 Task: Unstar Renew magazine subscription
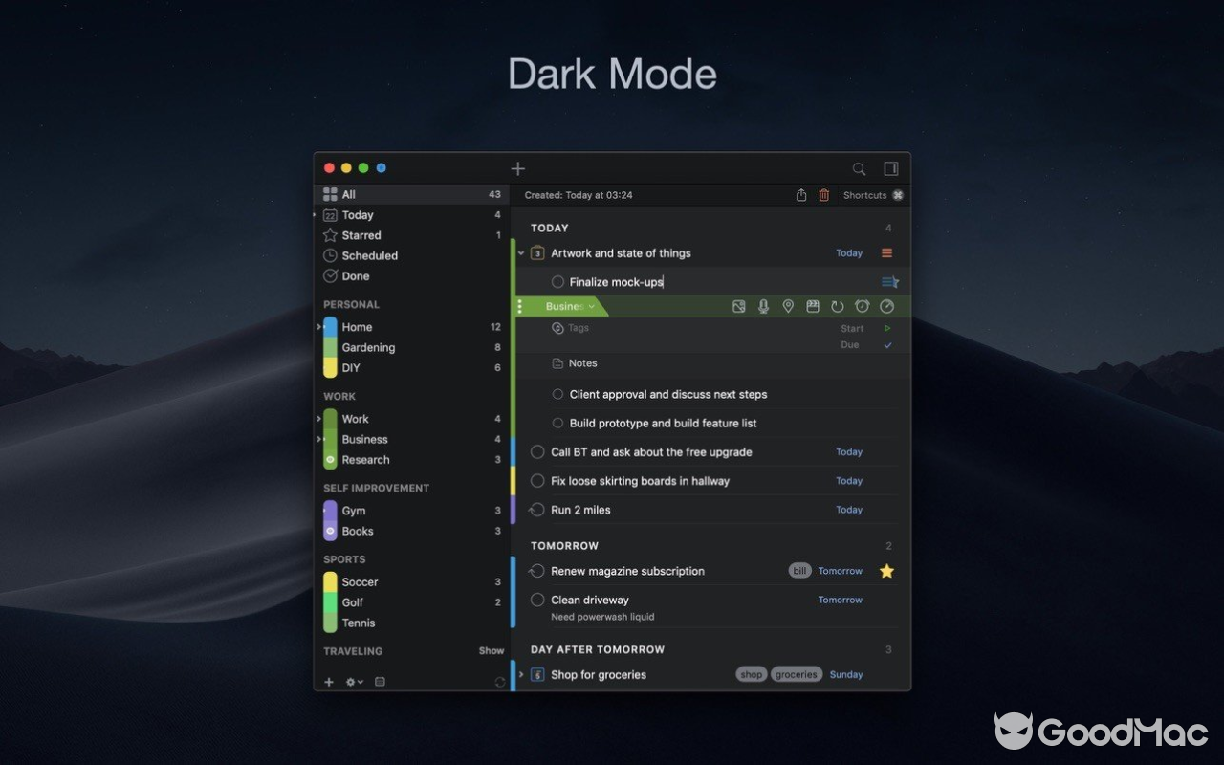click(x=886, y=571)
